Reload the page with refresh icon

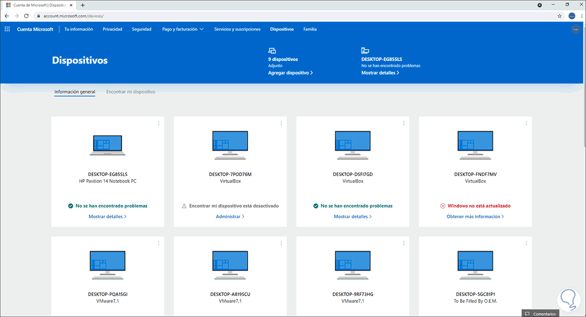click(x=27, y=16)
